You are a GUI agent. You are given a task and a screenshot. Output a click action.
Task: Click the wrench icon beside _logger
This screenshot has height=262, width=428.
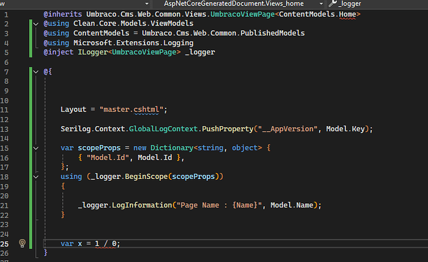click(x=332, y=4)
